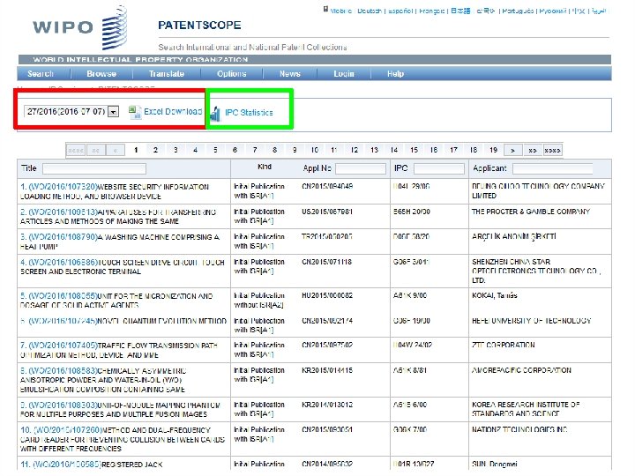635x476 pixels.
Task: Click the single < previous page button
Action: [116, 150]
